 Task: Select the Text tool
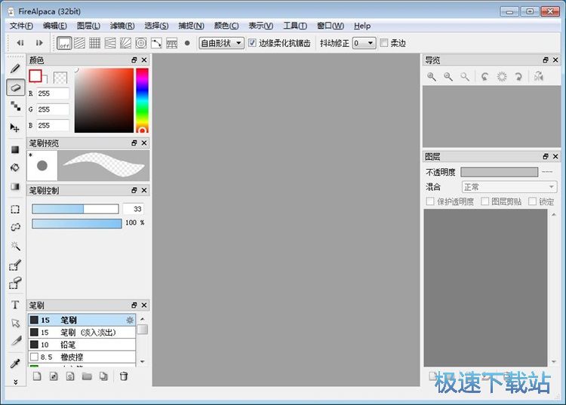[x=15, y=305]
